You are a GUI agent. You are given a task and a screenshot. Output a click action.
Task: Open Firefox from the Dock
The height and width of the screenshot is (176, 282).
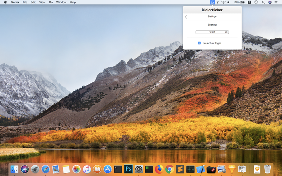[x=159, y=169]
